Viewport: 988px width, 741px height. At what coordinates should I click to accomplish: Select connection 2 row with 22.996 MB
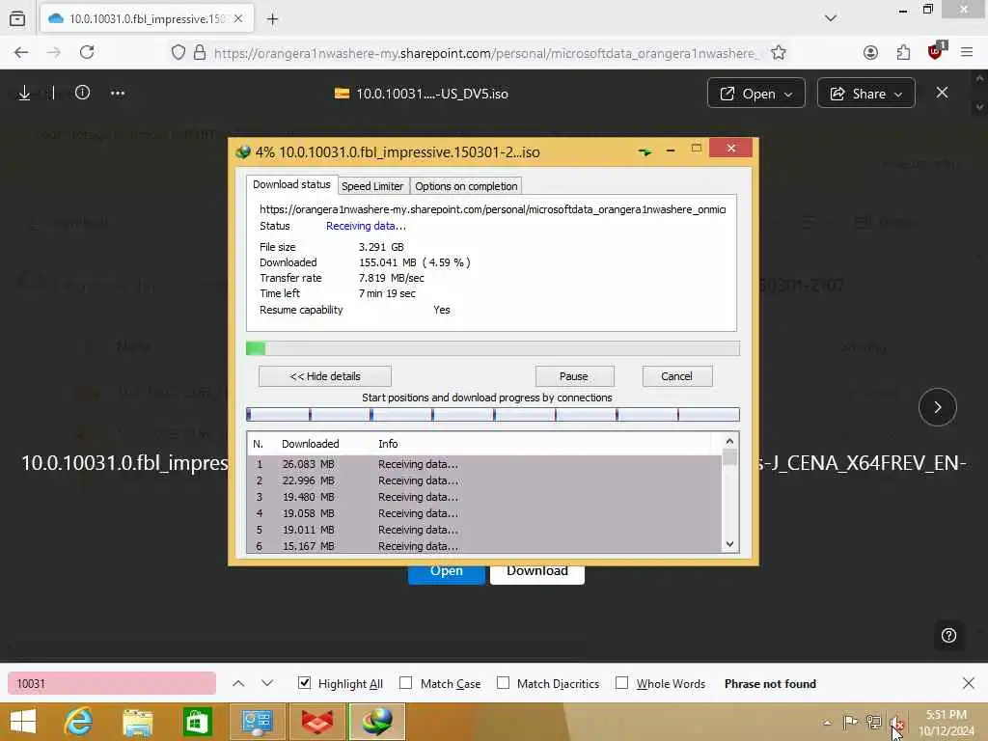(x=484, y=480)
